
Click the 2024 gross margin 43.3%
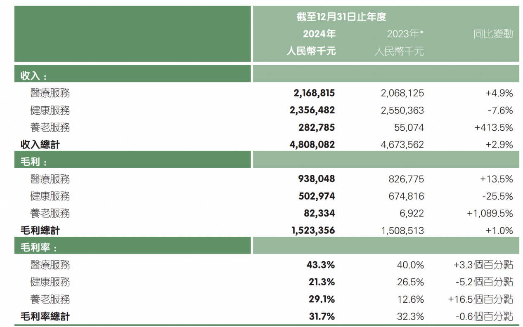[321, 265]
